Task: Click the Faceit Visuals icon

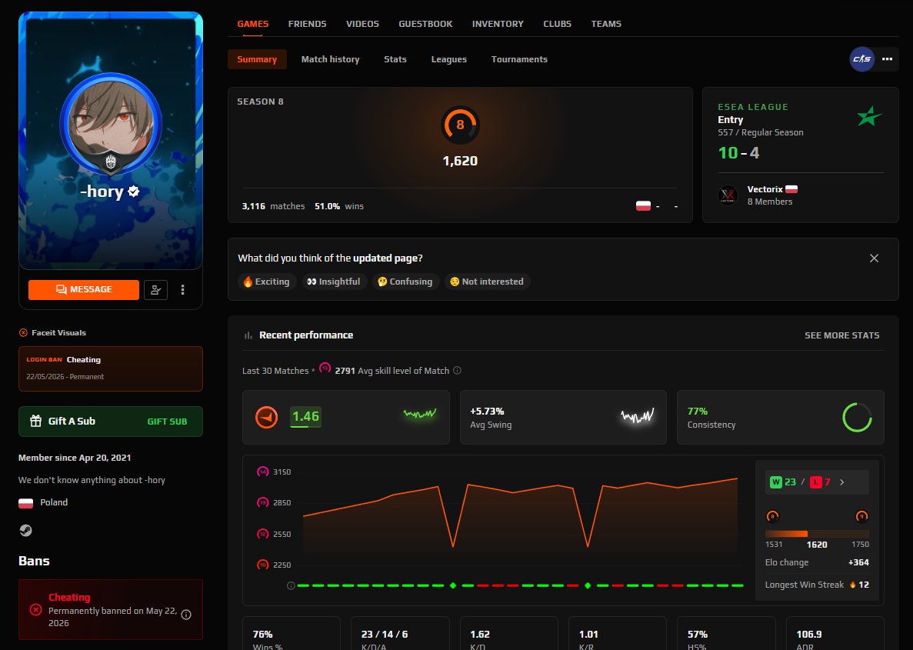Action: click(23, 332)
